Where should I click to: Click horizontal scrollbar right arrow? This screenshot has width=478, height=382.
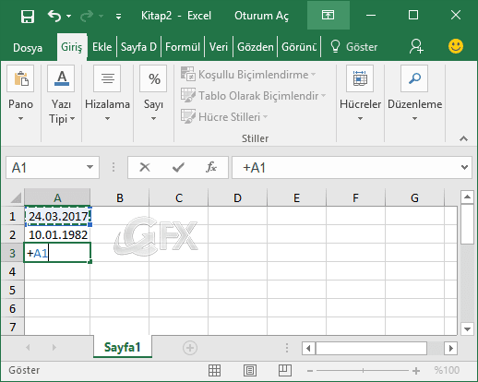coord(451,349)
